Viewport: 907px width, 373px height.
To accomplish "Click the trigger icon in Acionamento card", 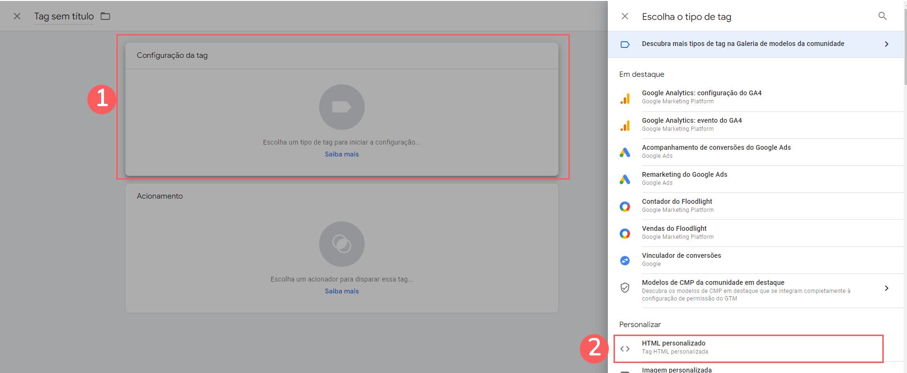I will click(341, 244).
